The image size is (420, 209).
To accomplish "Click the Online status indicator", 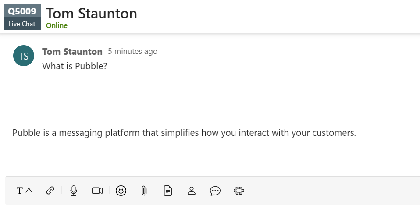I will pos(57,25).
